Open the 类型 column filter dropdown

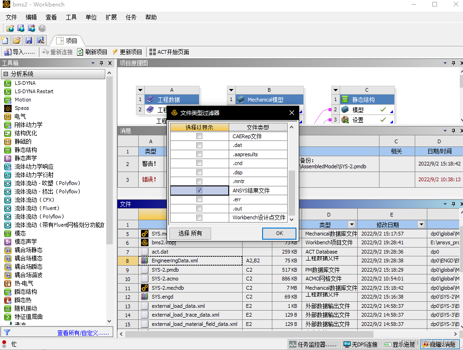point(352,224)
